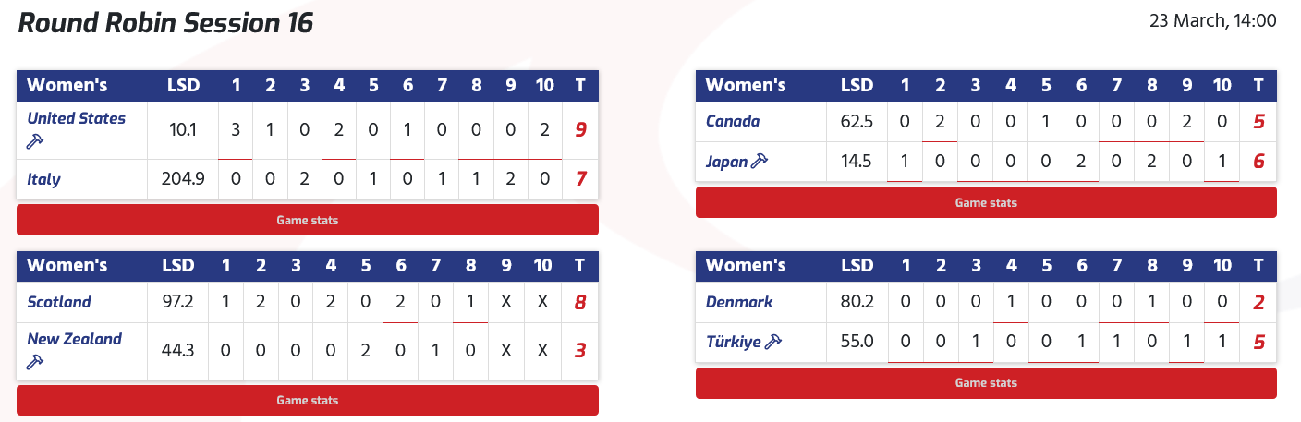The width and height of the screenshot is (1301, 422).
Task: Show Game stats for Denmark vs Türkiye
Action: (986, 382)
